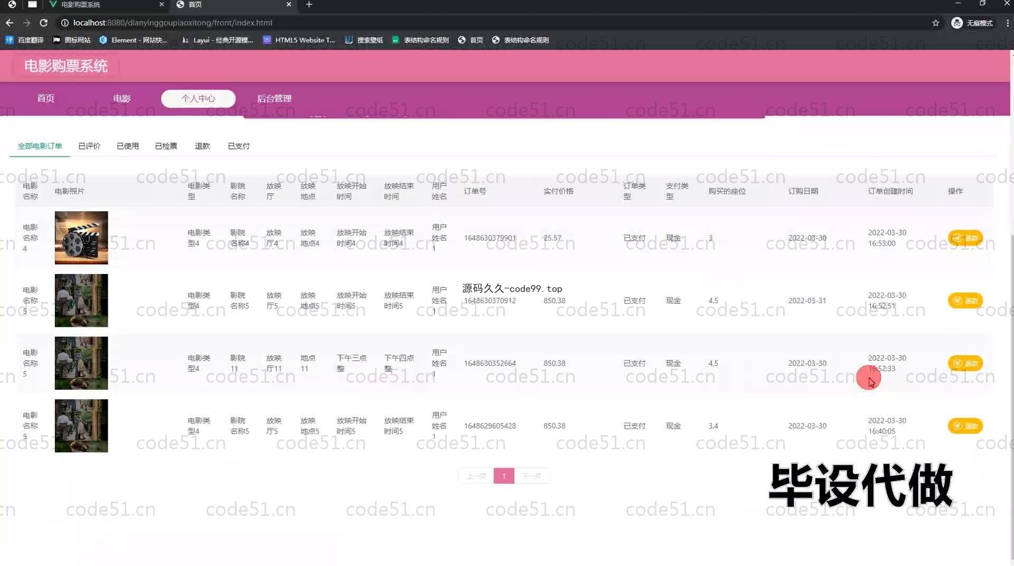The width and height of the screenshot is (1014, 566).
Task: Click order number 1648629605428
Action: click(490, 426)
